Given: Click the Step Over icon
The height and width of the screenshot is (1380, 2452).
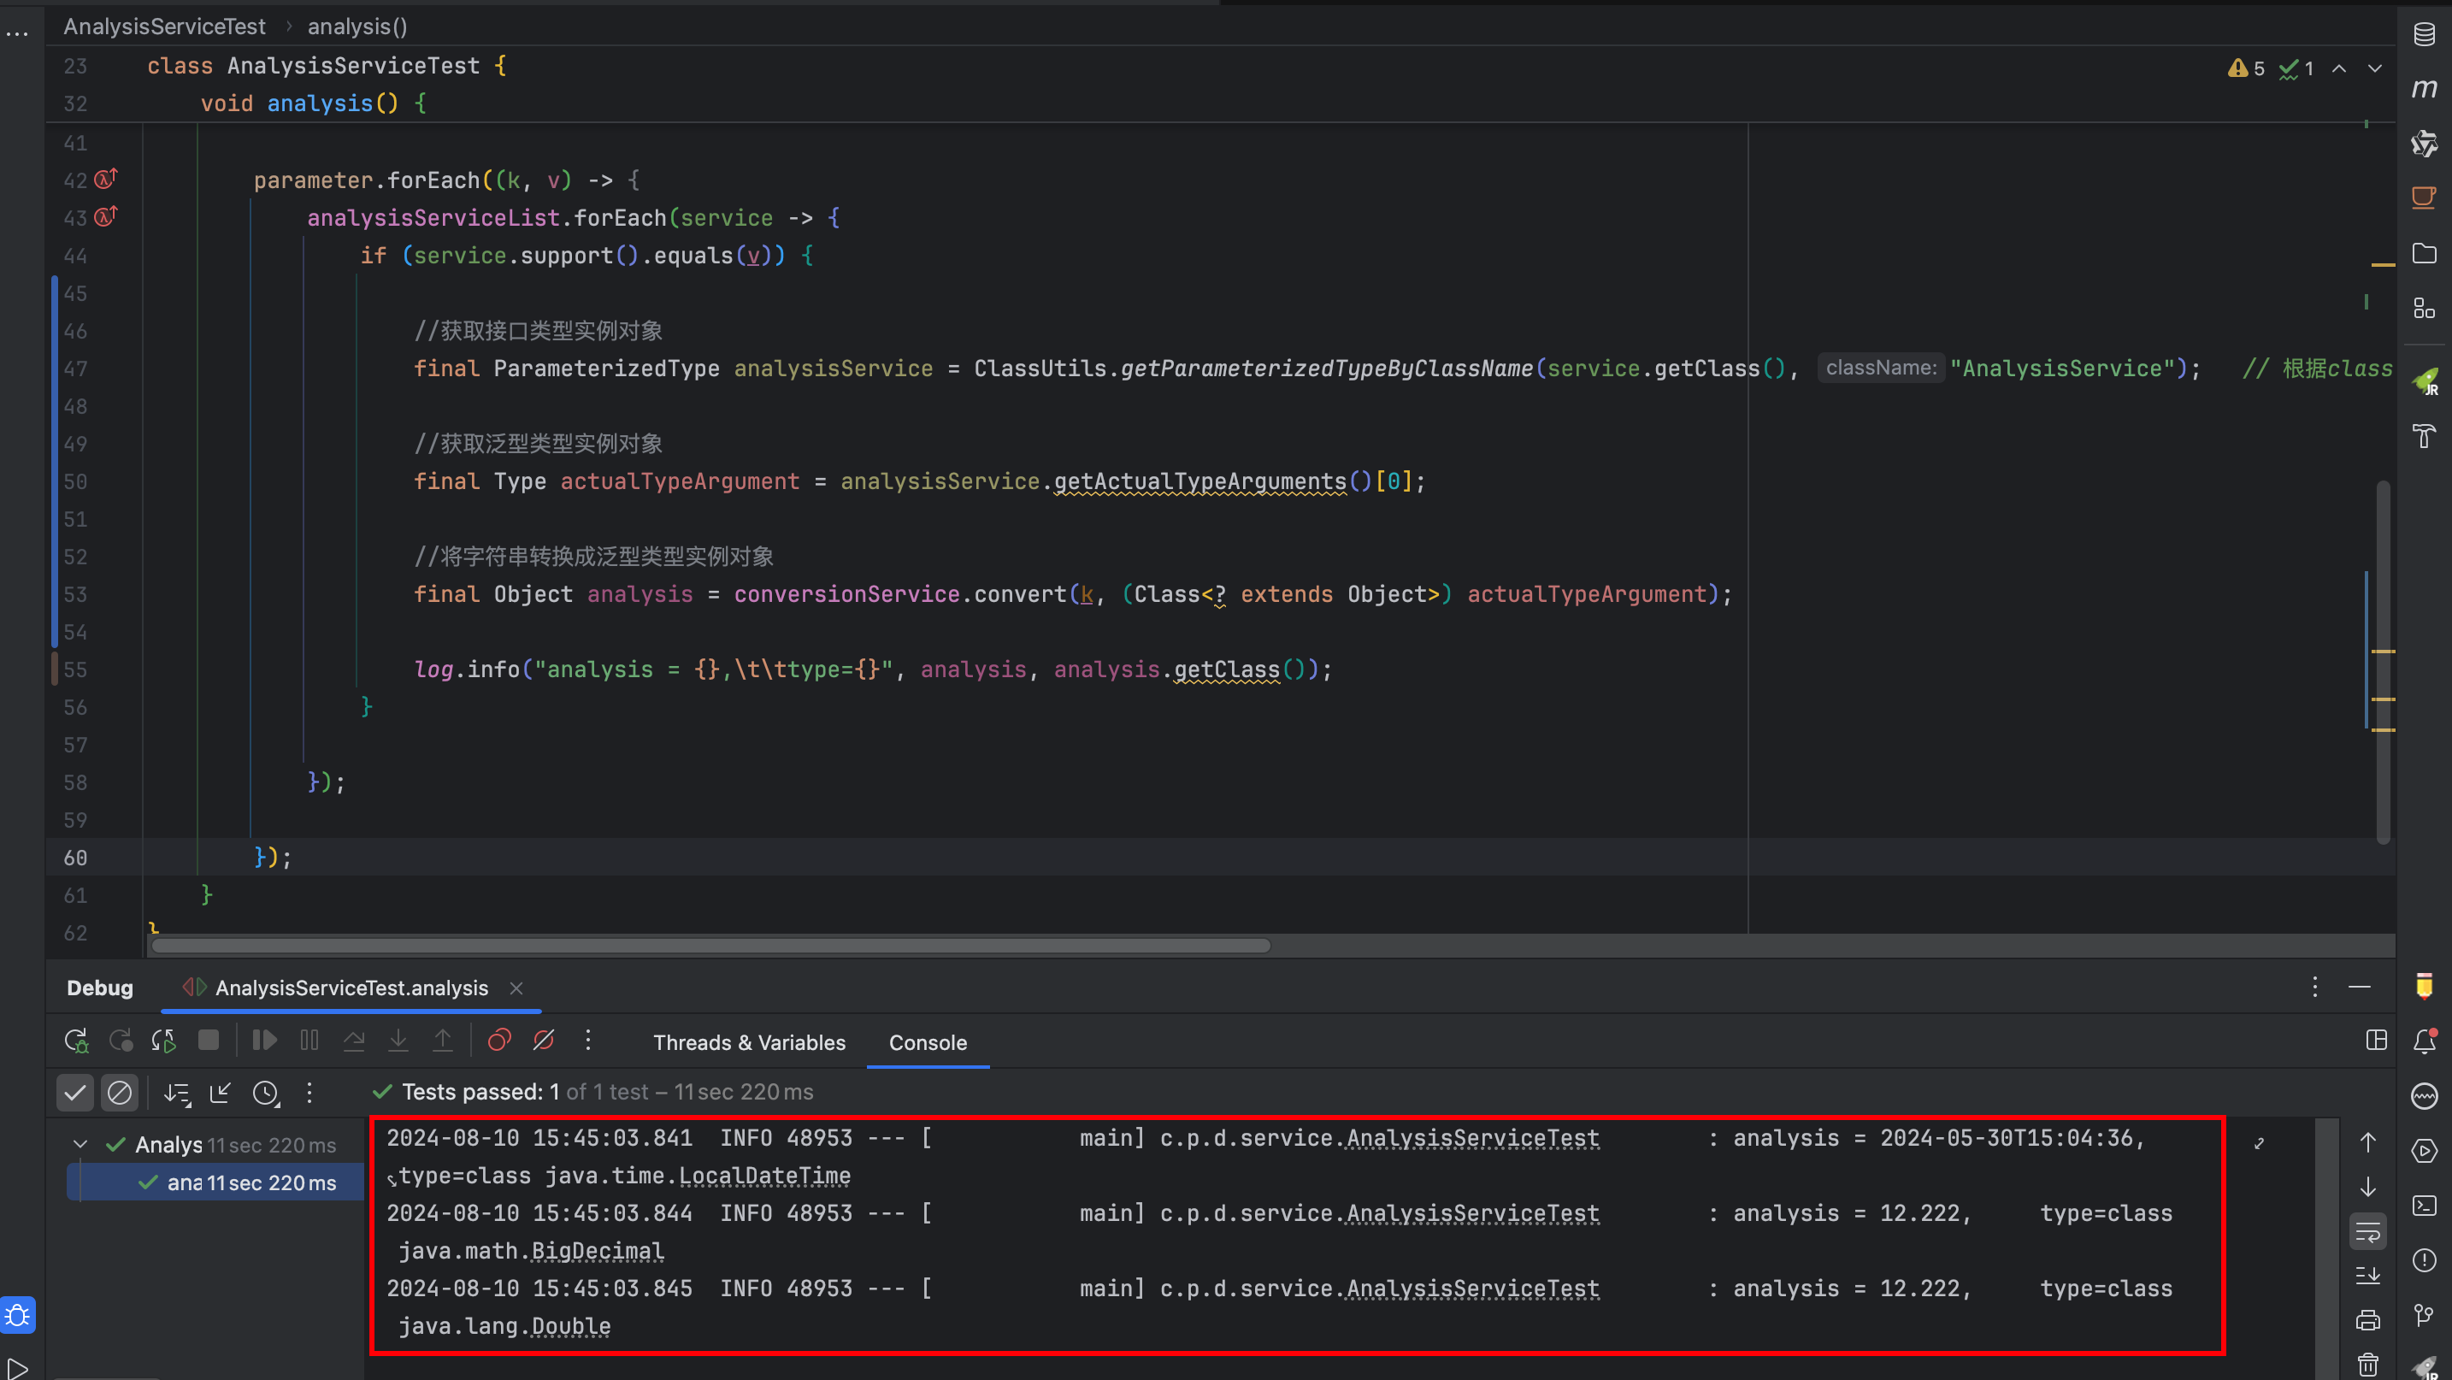Looking at the screenshot, I should point(354,1041).
